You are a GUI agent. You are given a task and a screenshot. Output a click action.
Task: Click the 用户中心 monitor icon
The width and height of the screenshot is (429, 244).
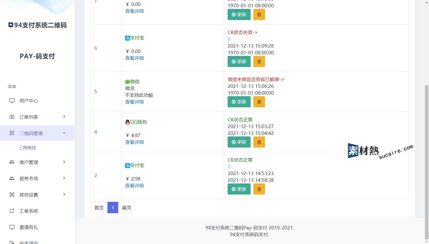tap(12, 101)
